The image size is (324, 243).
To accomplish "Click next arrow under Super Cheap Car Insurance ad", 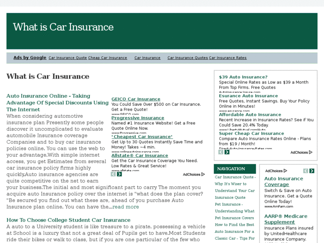I will click(227, 152).
